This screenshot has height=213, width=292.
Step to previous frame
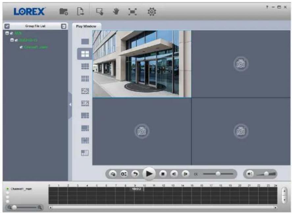pyautogui.click(x=174, y=174)
